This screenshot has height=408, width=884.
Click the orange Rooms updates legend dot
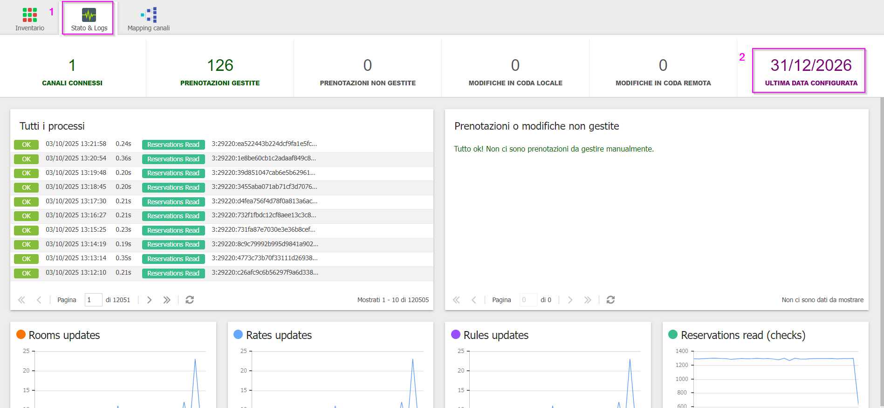click(21, 334)
